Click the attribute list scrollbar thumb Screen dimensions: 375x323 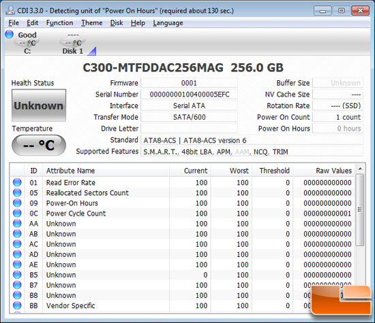(x=360, y=209)
